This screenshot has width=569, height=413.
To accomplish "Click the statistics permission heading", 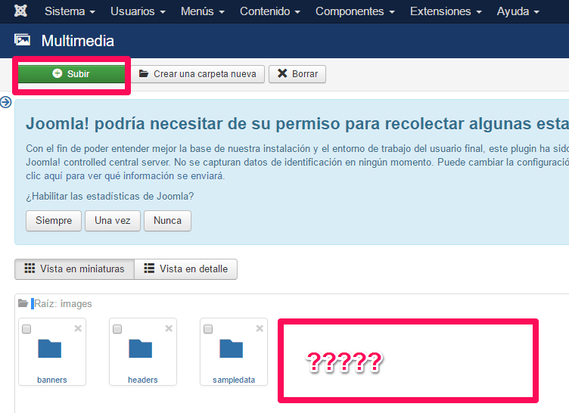I will click(x=297, y=124).
